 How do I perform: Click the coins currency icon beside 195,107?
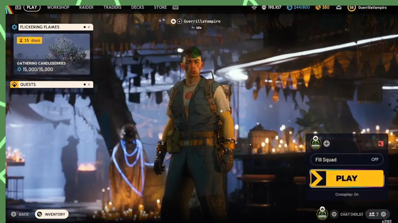click(x=264, y=7)
